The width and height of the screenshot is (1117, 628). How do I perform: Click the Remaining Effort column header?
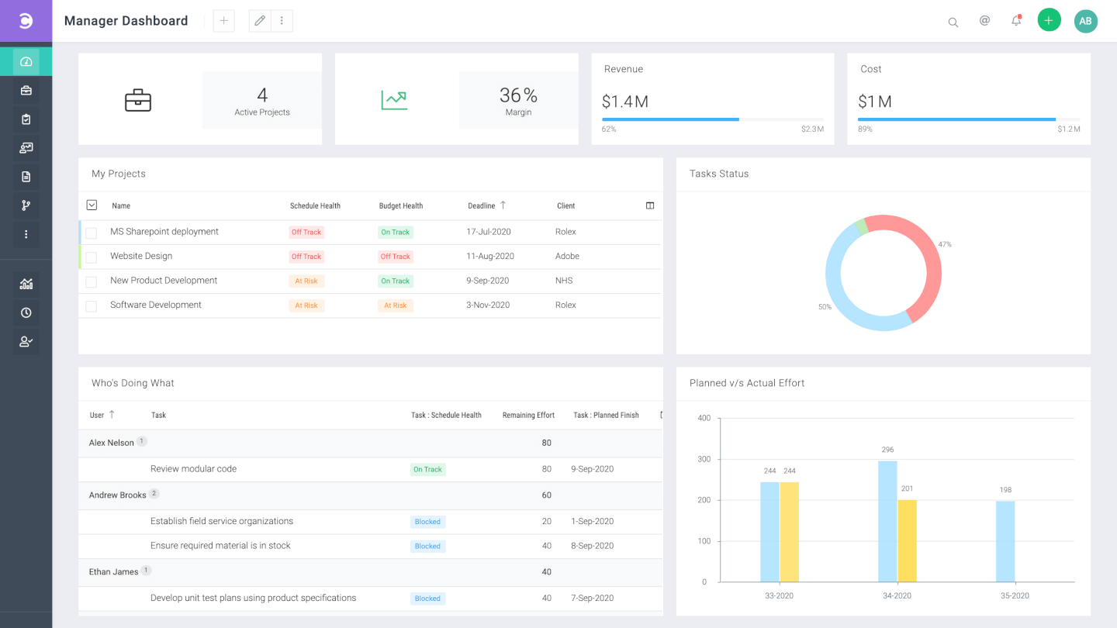[528, 416]
